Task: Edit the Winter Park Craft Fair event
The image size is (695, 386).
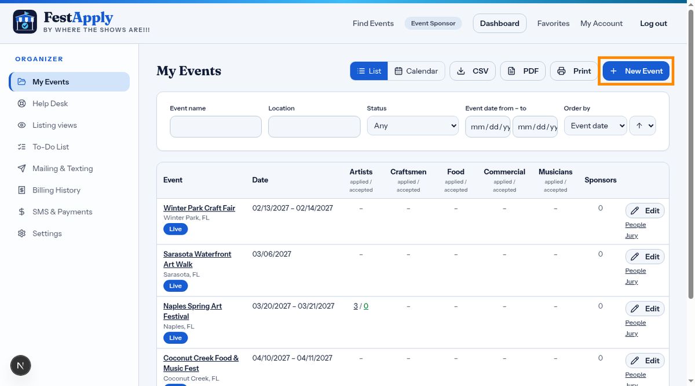Action: [x=645, y=211]
